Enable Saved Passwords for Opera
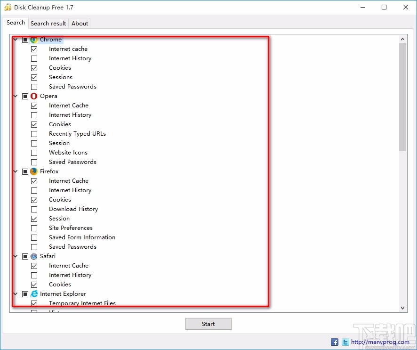Viewport: 417px width, 350px height. point(34,162)
